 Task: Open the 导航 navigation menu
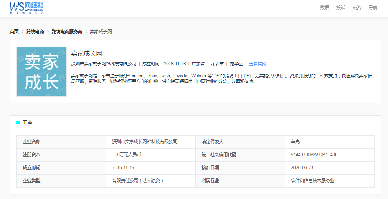(x=373, y=8)
